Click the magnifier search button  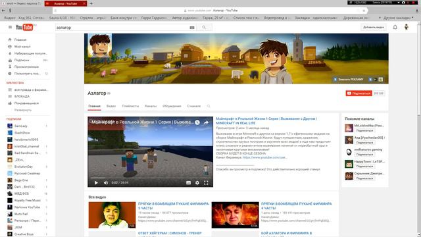[x=204, y=28]
